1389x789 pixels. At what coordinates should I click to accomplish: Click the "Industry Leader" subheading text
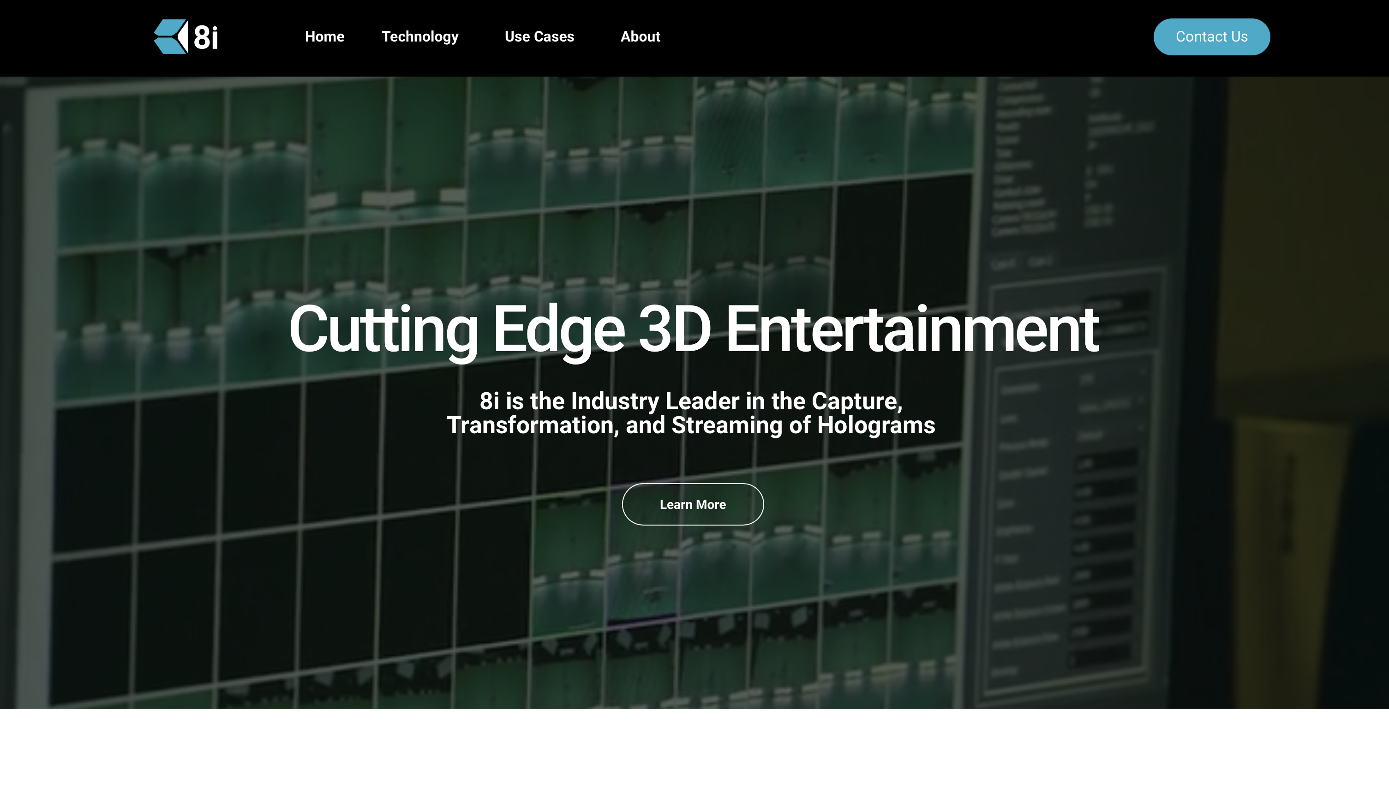click(x=655, y=401)
